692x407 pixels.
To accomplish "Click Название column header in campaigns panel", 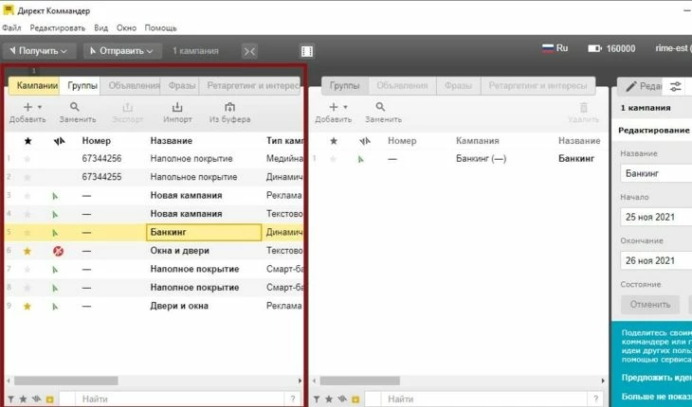I will pyautogui.click(x=171, y=141).
